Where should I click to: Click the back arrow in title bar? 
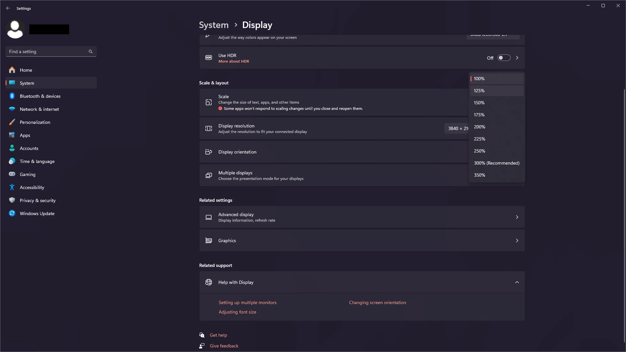click(8, 8)
